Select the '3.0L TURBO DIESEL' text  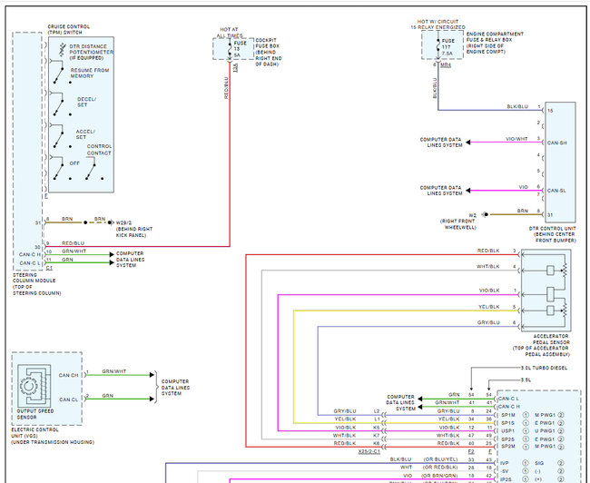click(544, 368)
